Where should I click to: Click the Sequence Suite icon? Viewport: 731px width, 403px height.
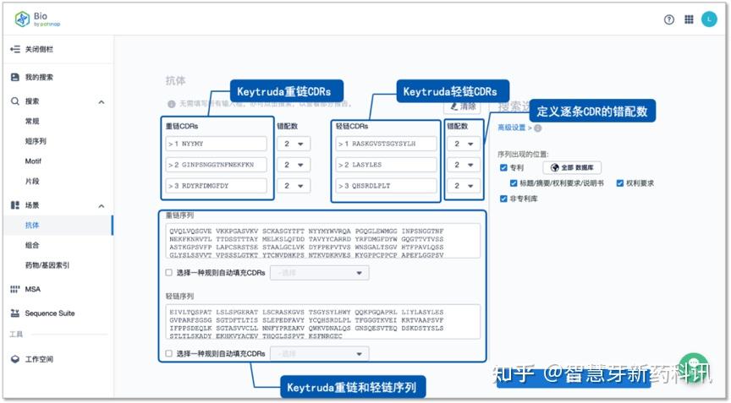coord(15,313)
